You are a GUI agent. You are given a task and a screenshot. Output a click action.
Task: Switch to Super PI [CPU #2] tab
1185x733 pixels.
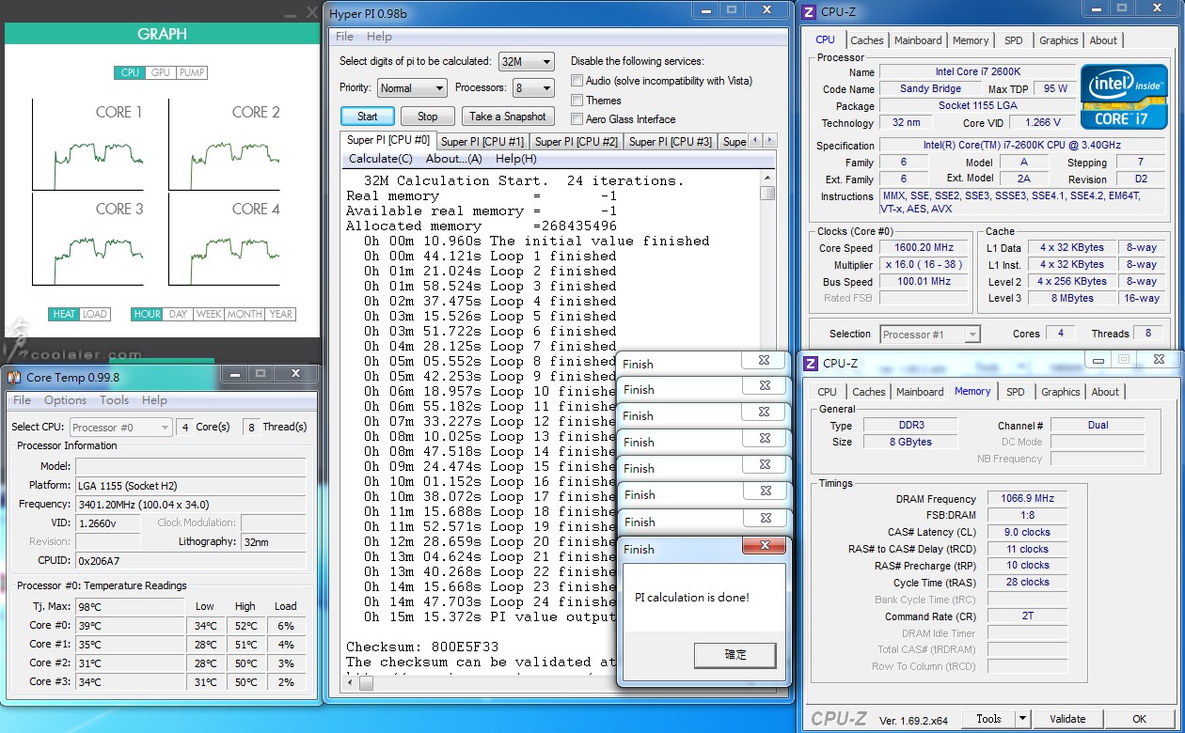pyautogui.click(x=577, y=142)
